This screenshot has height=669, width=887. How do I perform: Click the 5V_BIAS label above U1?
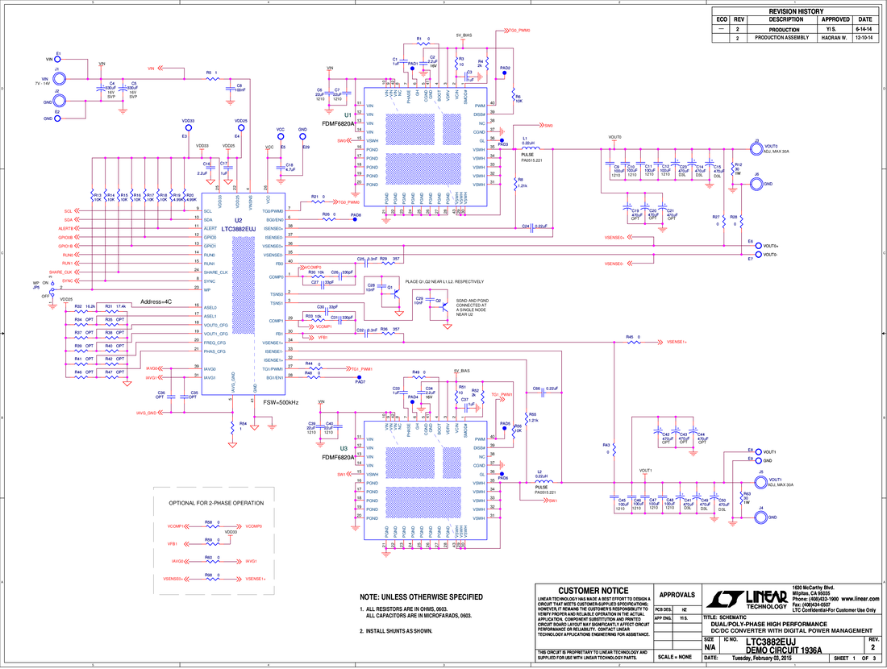click(x=464, y=35)
